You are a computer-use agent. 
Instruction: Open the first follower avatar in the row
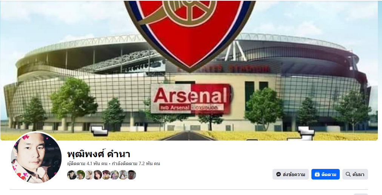point(72,175)
